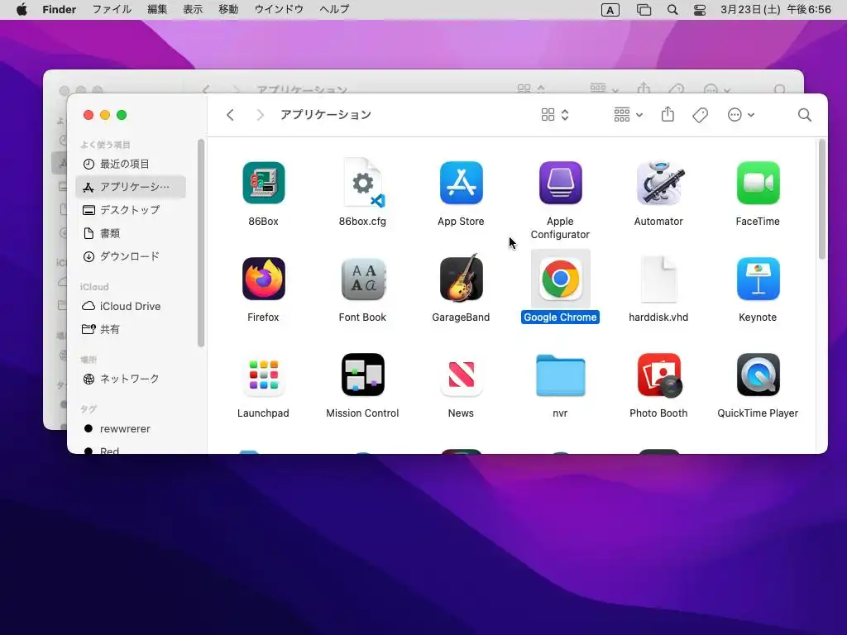
Task: Click the Mission Control name label
Action: [362, 413]
